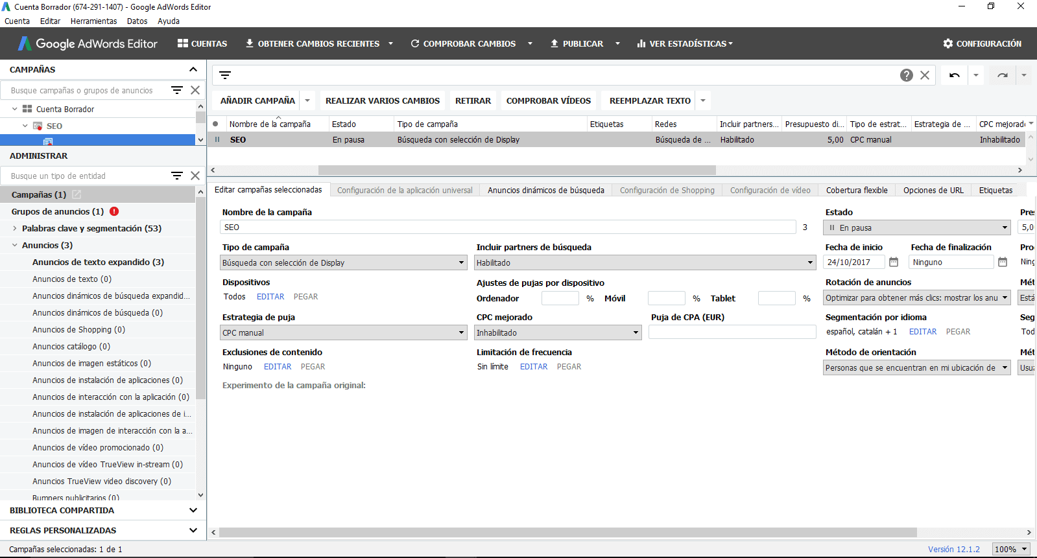The width and height of the screenshot is (1037, 558).
Task: Click EDITAR link under Dispositivos
Action: (270, 296)
